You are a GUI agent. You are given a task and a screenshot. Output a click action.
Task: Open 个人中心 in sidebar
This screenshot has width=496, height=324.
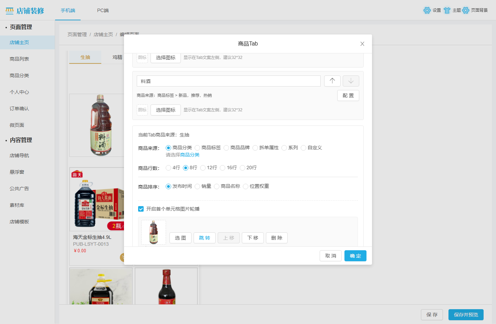tap(28, 92)
